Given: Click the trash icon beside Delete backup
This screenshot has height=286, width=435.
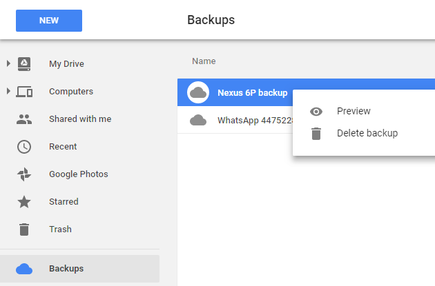Looking at the screenshot, I should click(x=316, y=134).
